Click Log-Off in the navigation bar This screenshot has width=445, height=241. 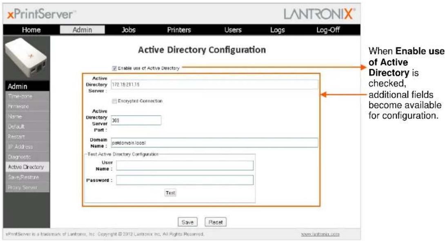(x=328, y=30)
